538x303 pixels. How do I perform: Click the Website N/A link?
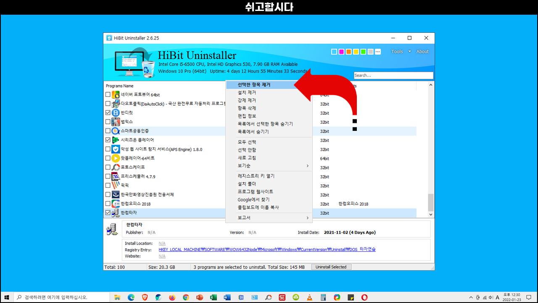(x=162, y=256)
